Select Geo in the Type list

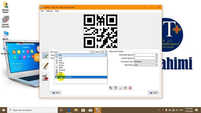point(81,72)
